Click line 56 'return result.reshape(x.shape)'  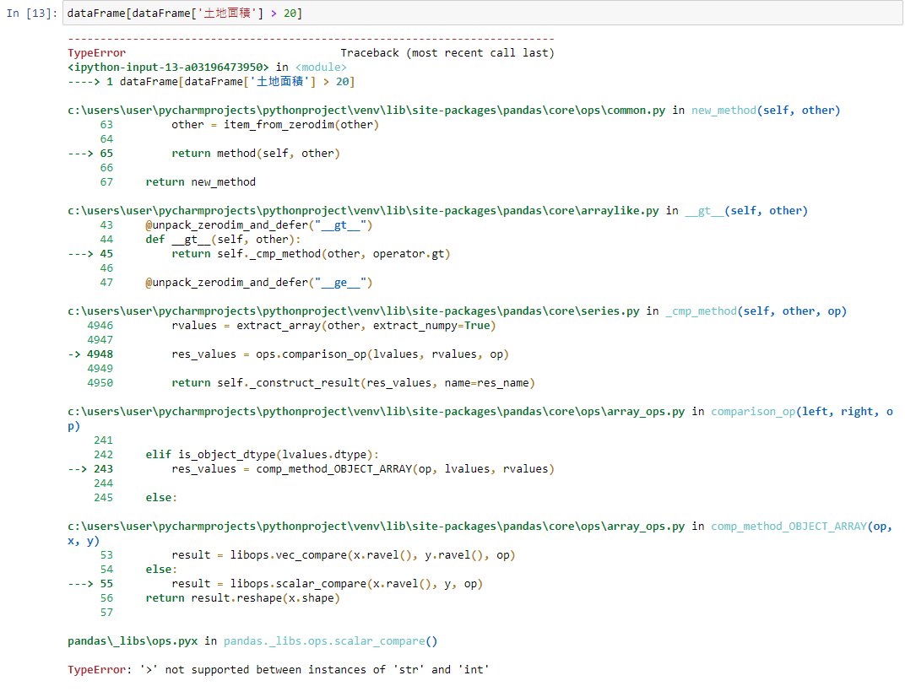[x=242, y=598]
